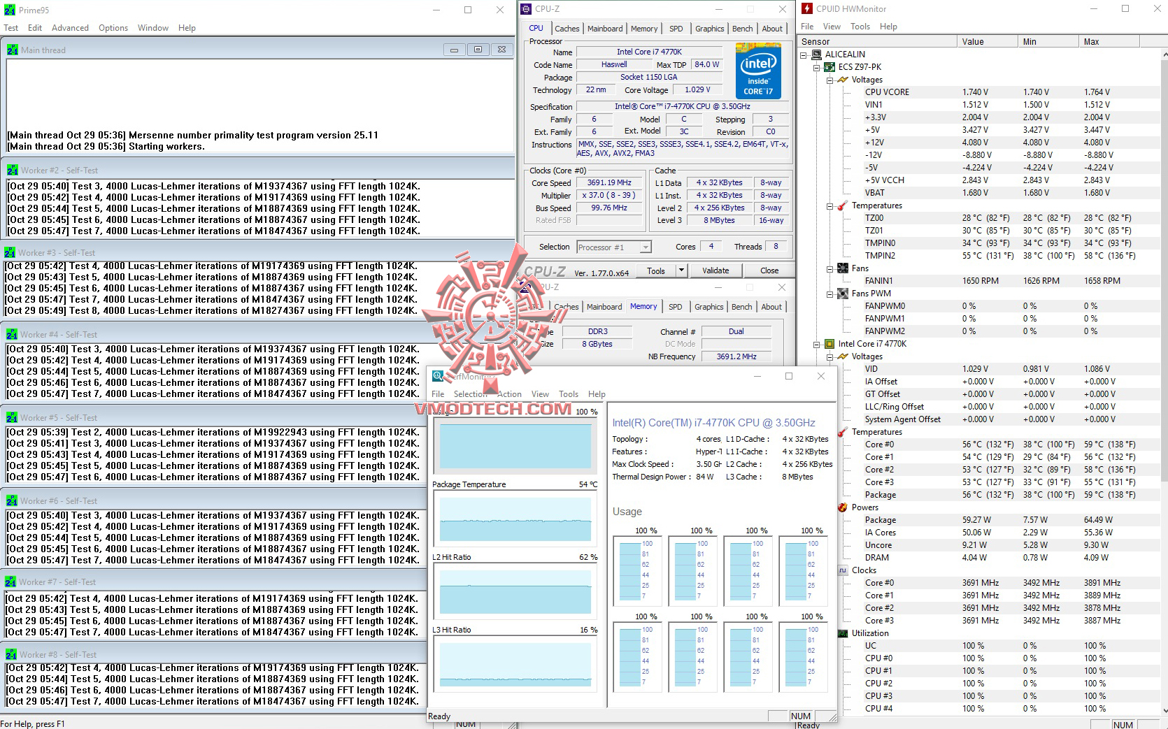Image resolution: width=1168 pixels, height=729 pixels.
Task: Click the Validate button in CPU-Z
Action: [x=715, y=270]
